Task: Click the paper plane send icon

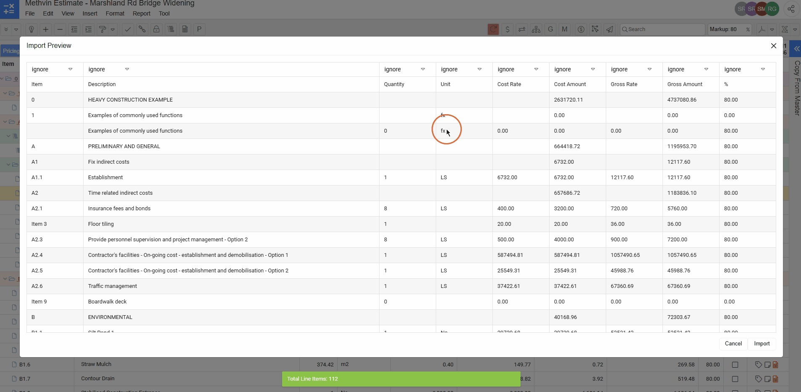Action: click(610, 29)
